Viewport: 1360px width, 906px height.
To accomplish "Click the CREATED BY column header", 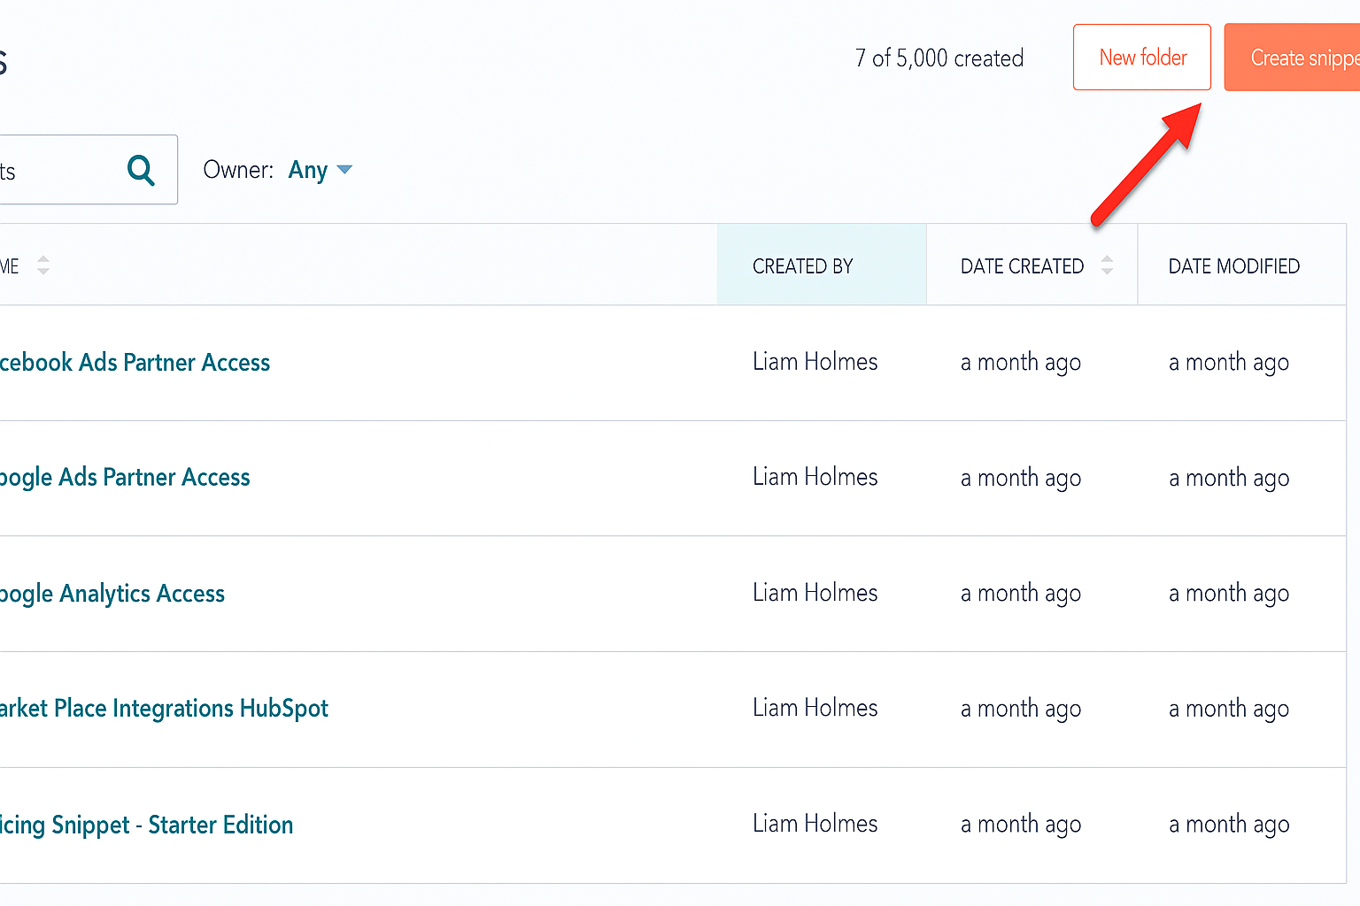I will (802, 265).
